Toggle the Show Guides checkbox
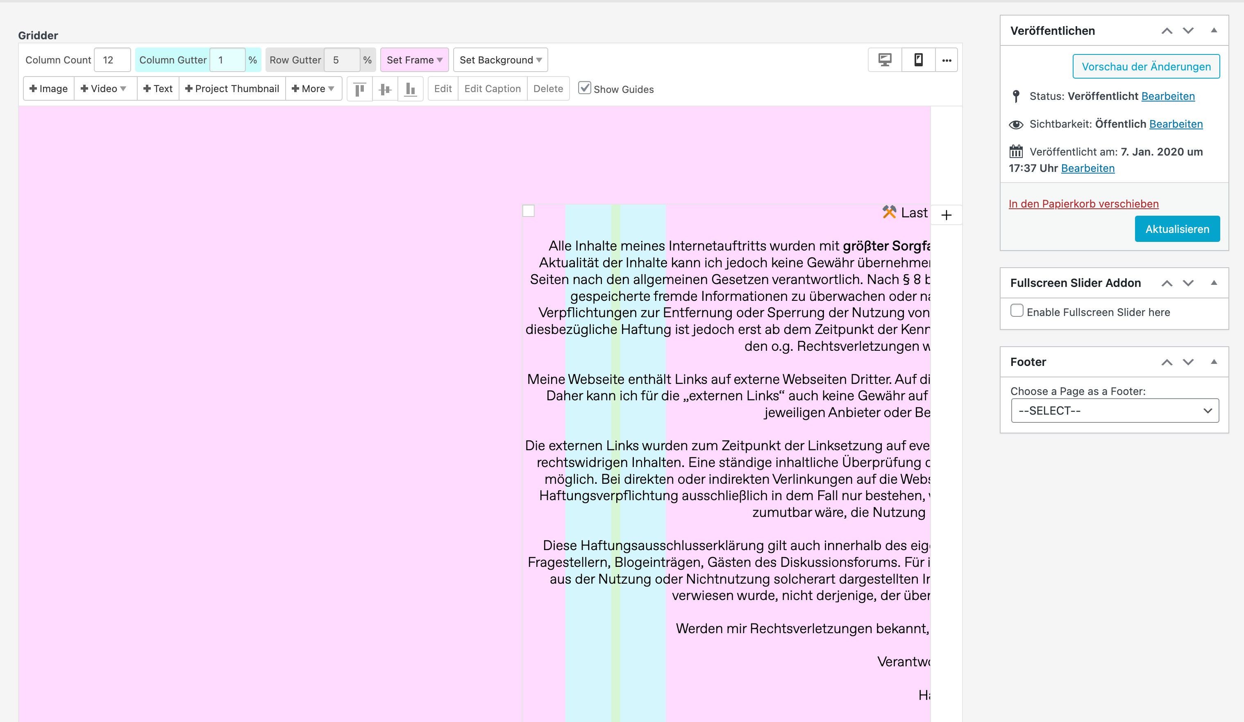The height and width of the screenshot is (722, 1244). pos(584,88)
